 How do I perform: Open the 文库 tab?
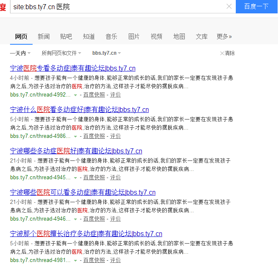(201, 36)
